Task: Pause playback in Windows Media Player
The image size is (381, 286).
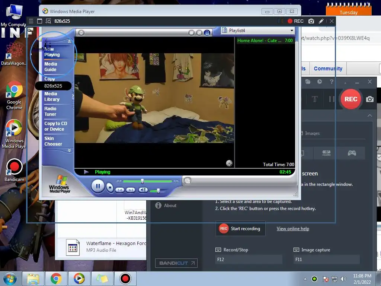Action: tap(98, 186)
